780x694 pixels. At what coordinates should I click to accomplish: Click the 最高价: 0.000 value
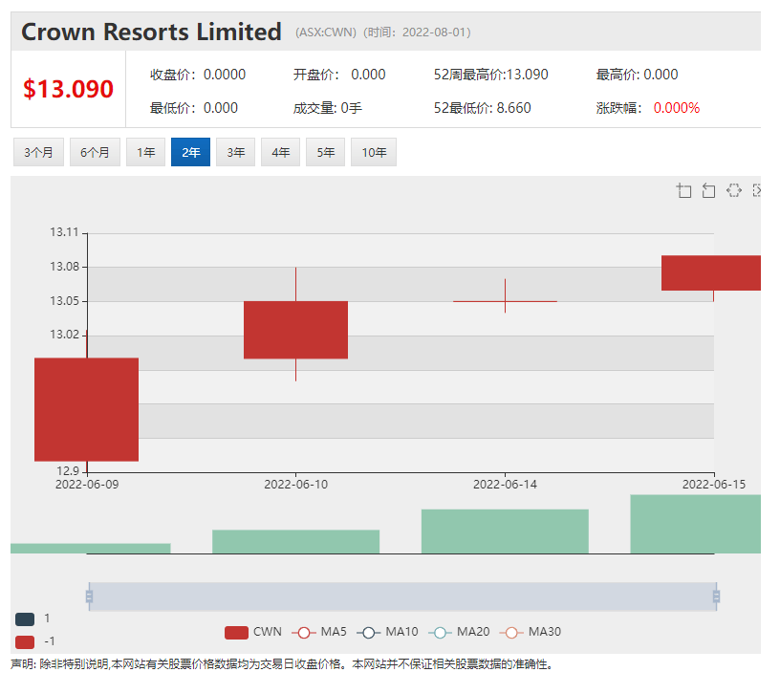coord(638,75)
